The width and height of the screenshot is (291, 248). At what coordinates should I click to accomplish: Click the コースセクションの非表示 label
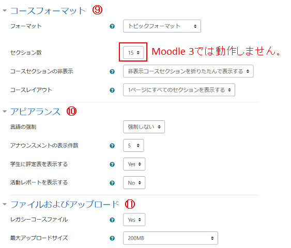41,71
